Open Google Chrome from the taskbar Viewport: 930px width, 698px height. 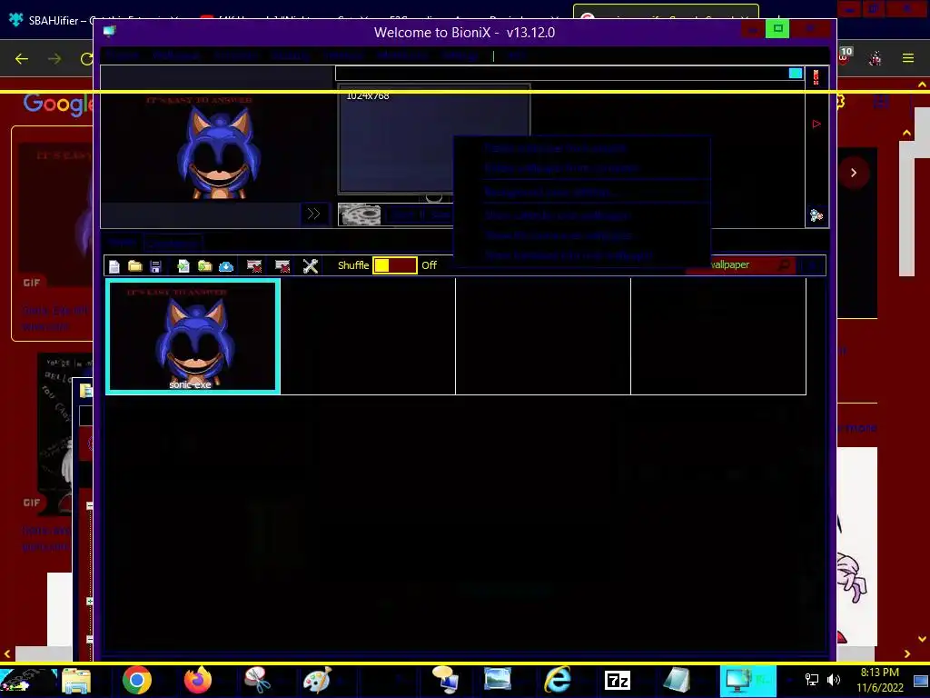(x=137, y=680)
